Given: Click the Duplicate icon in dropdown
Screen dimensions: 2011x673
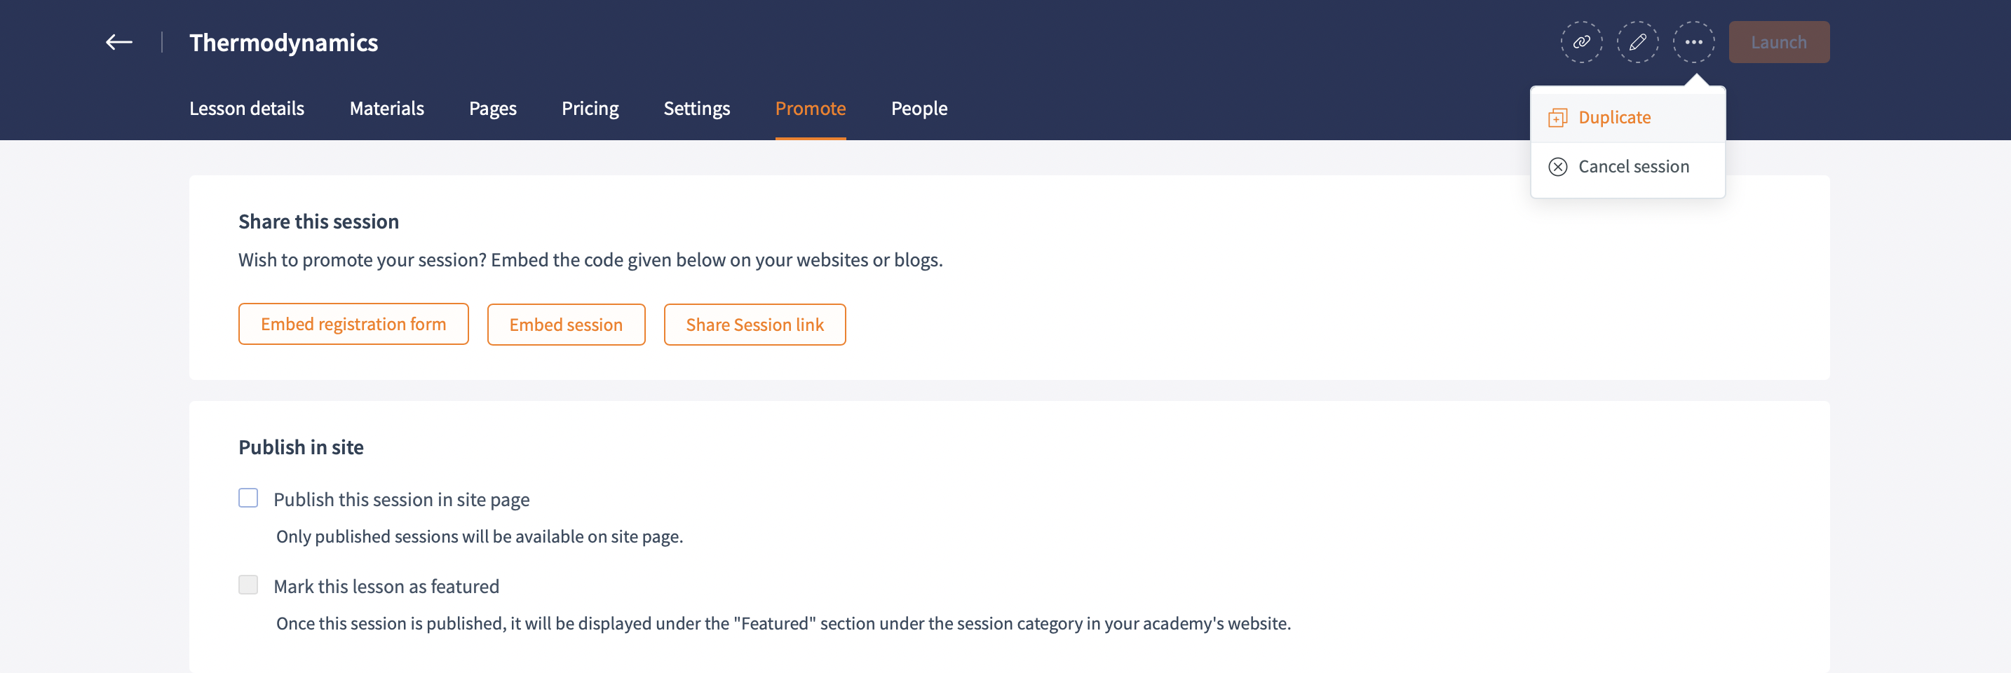Looking at the screenshot, I should click(x=1557, y=118).
